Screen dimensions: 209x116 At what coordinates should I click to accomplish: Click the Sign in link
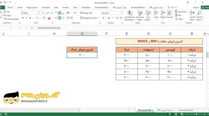196,8
